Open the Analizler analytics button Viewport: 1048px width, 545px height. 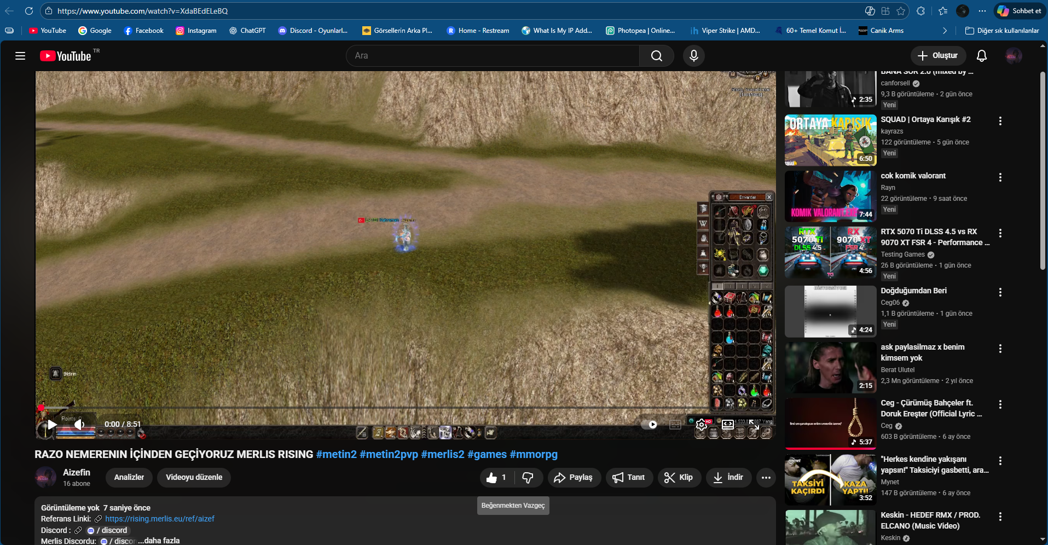tap(129, 478)
